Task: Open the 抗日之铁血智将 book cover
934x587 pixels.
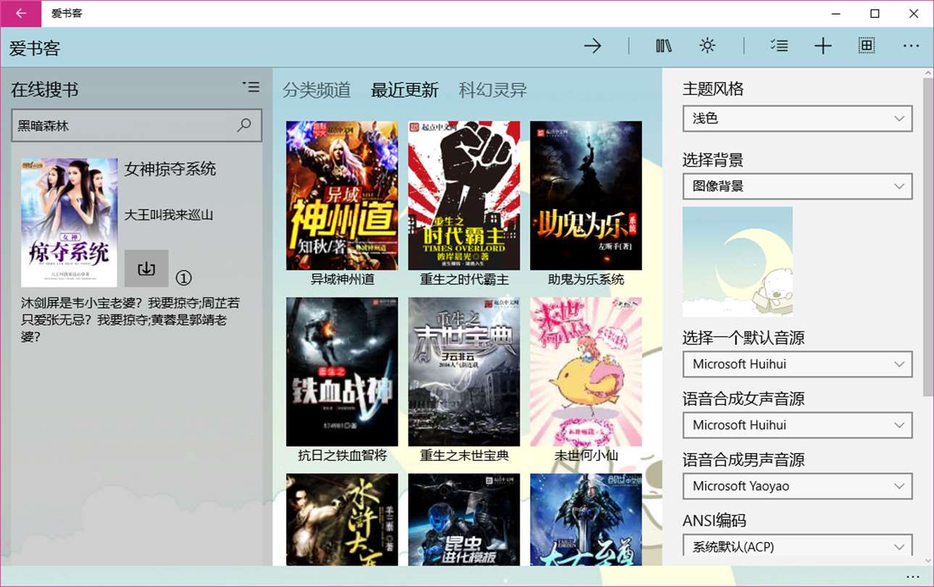Action: [342, 372]
